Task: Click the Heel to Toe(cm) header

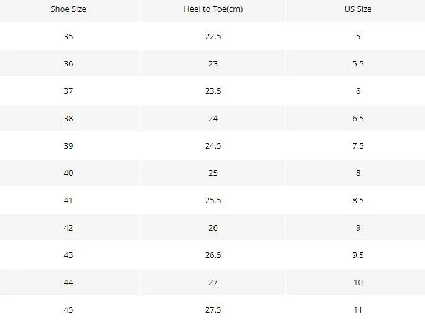Action: pos(213,9)
